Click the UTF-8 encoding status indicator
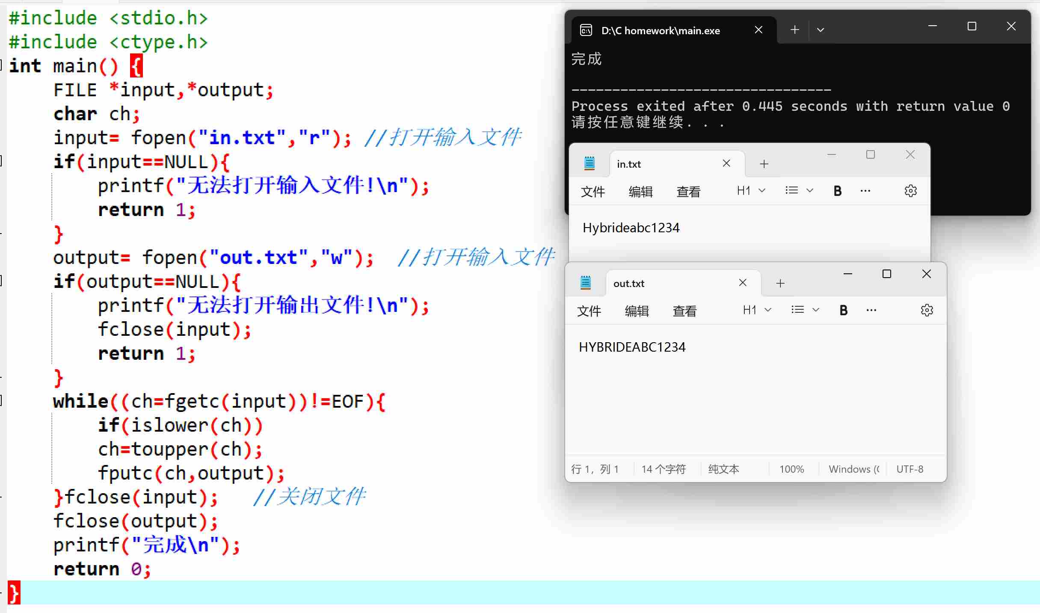Viewport: 1040px width, 613px height. 910,469
